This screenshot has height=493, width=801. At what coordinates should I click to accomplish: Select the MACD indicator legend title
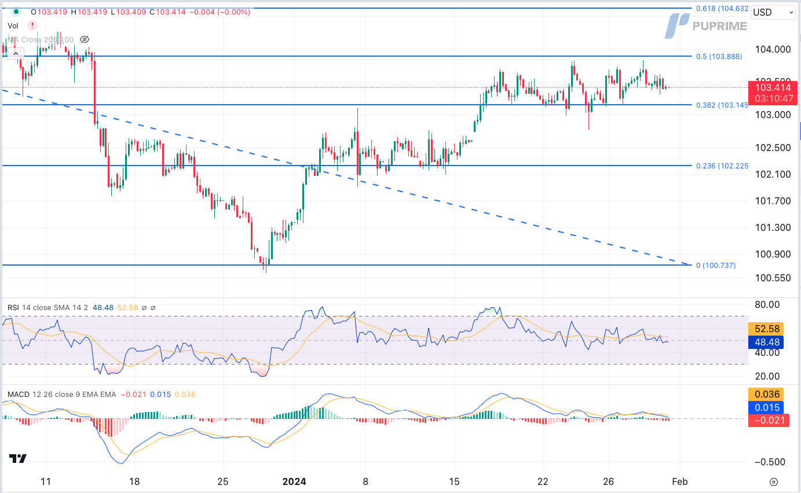tap(17, 395)
